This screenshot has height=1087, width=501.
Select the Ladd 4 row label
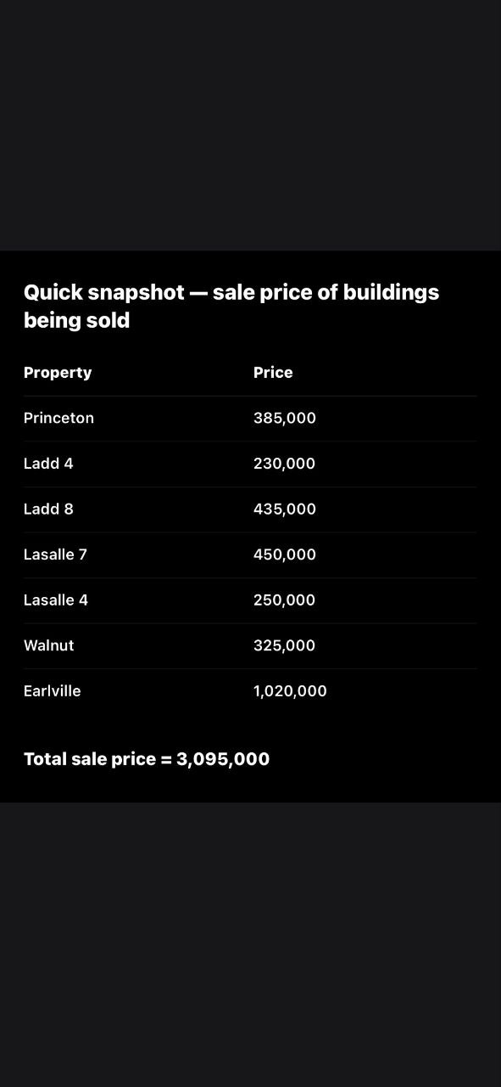click(x=48, y=464)
